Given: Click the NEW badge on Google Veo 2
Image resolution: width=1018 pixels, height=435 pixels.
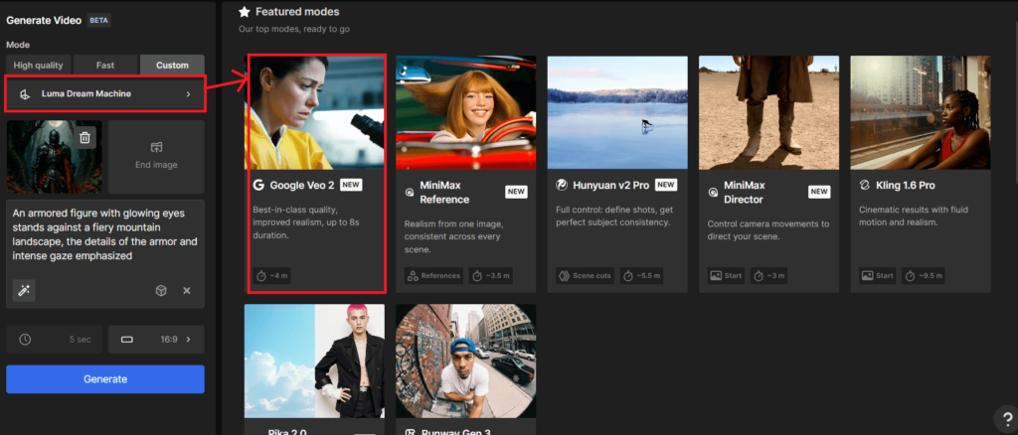Looking at the screenshot, I should [351, 186].
